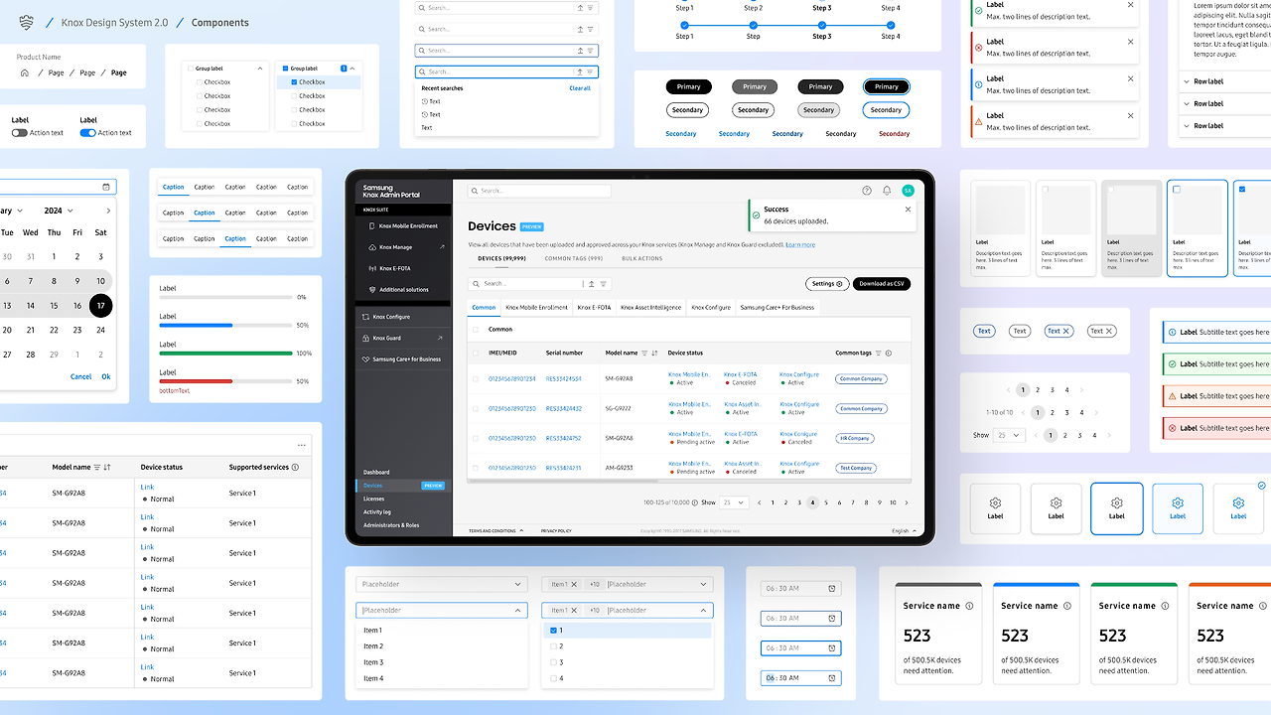Select day 17 in the calendar

pyautogui.click(x=100, y=306)
